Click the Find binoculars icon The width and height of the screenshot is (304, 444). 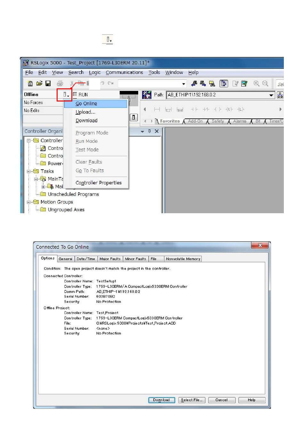(x=194, y=84)
